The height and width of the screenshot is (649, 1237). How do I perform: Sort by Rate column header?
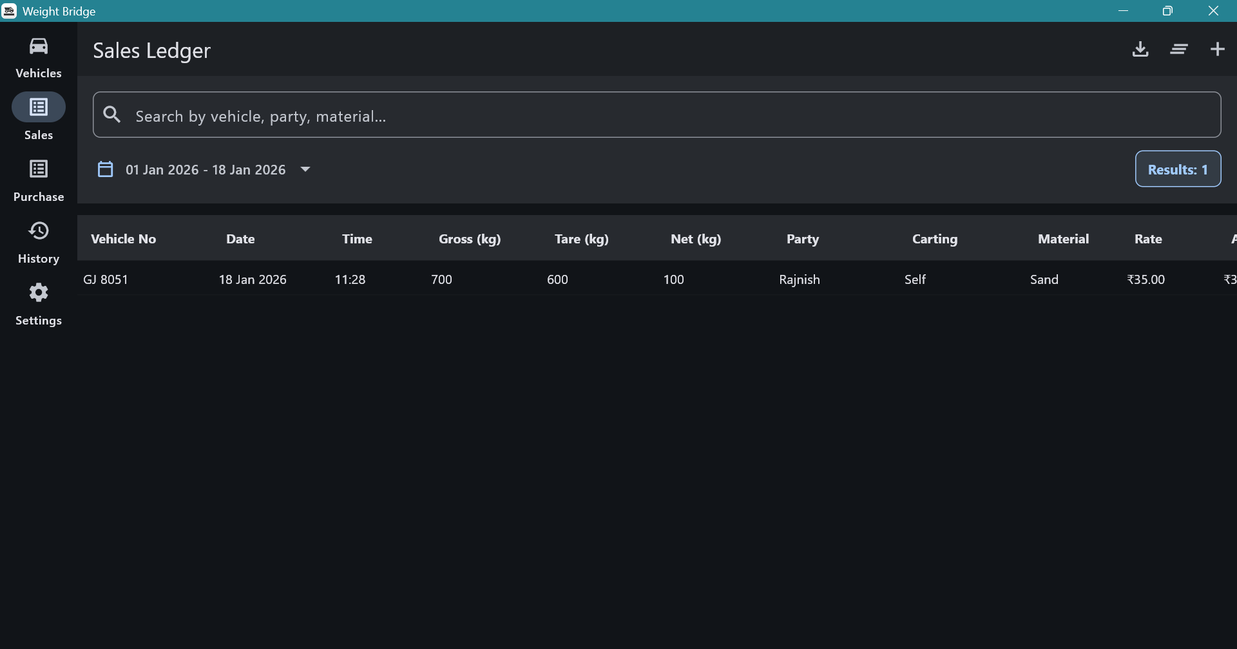pyautogui.click(x=1148, y=239)
